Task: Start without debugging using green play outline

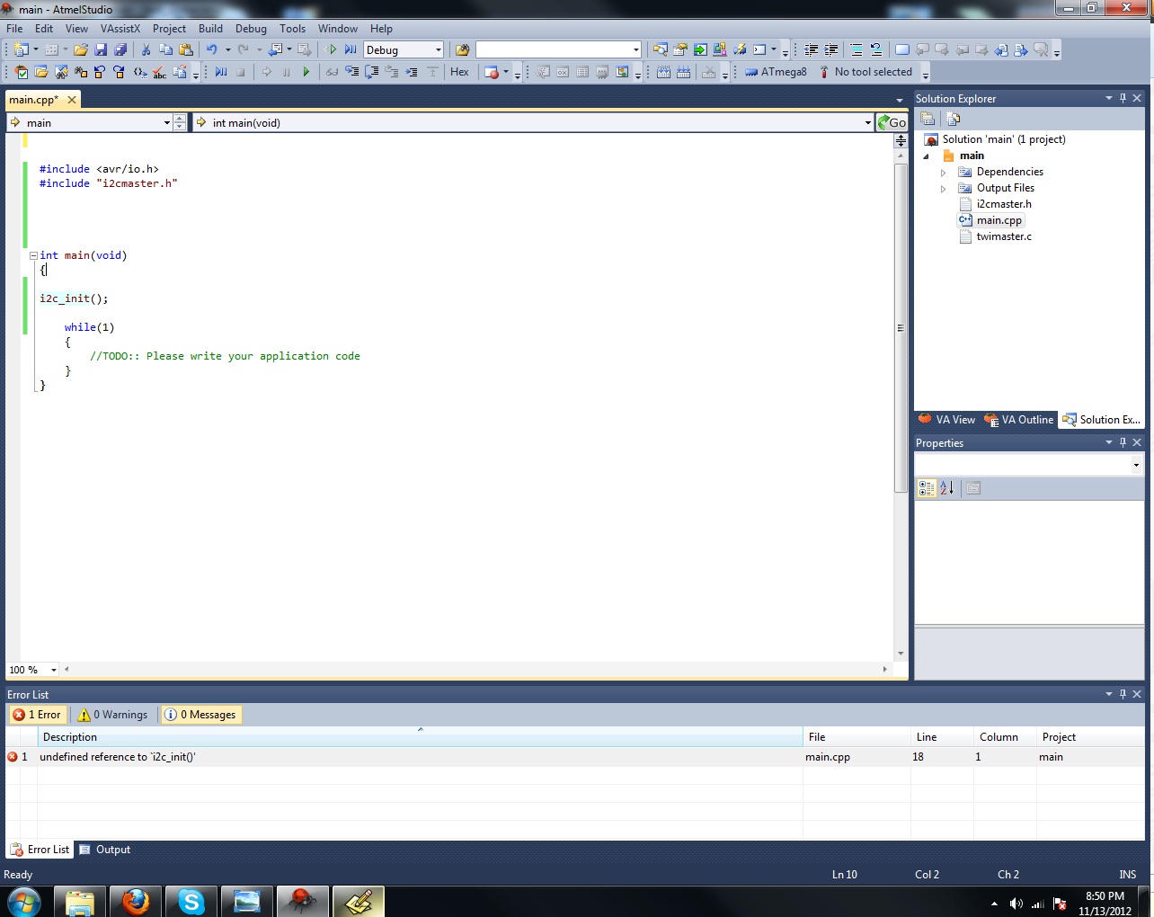Action: point(332,50)
